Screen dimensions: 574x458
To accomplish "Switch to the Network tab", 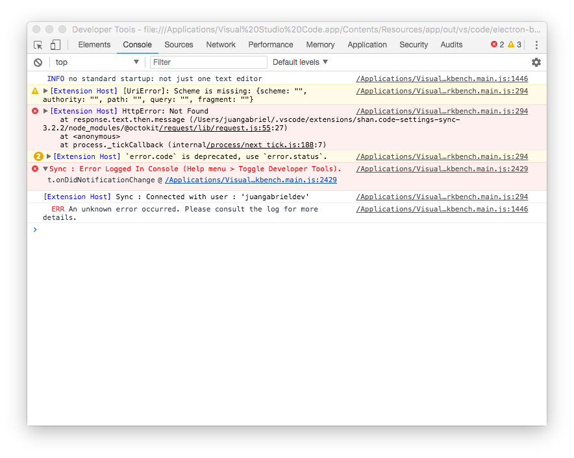I will [221, 44].
